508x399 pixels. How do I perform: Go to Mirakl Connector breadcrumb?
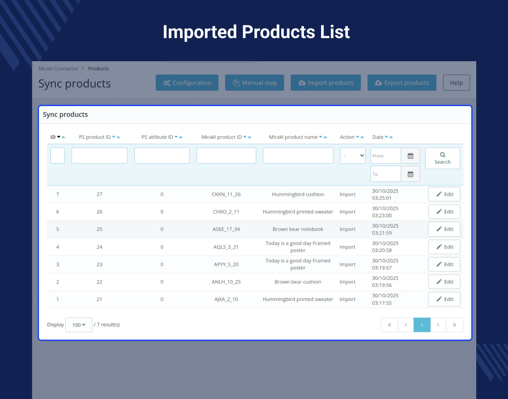click(x=59, y=68)
